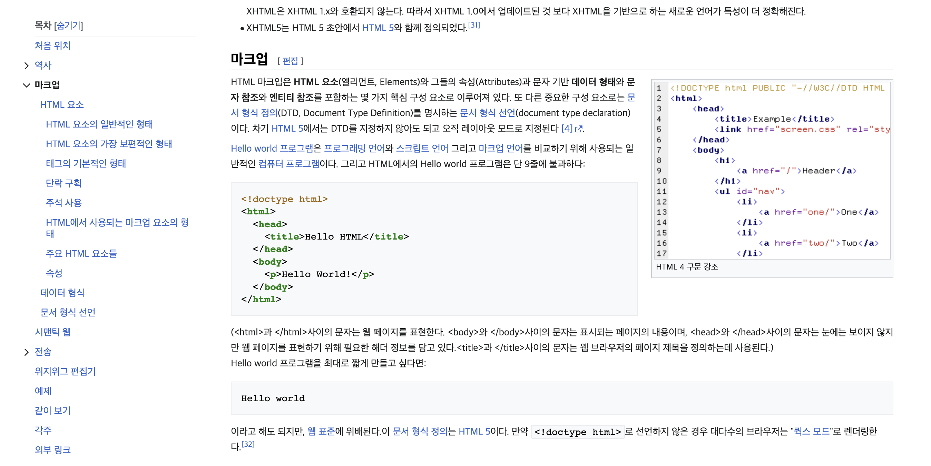Open the 웹 표준 link

tap(321, 431)
